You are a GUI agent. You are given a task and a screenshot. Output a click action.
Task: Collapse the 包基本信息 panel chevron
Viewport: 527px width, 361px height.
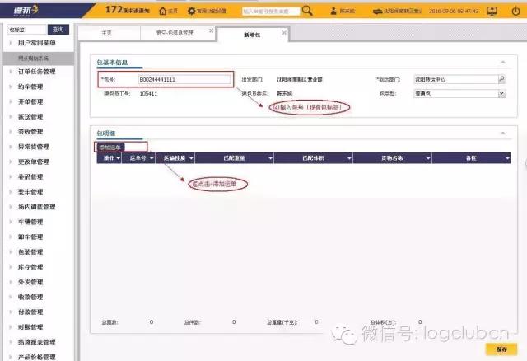[503, 63]
